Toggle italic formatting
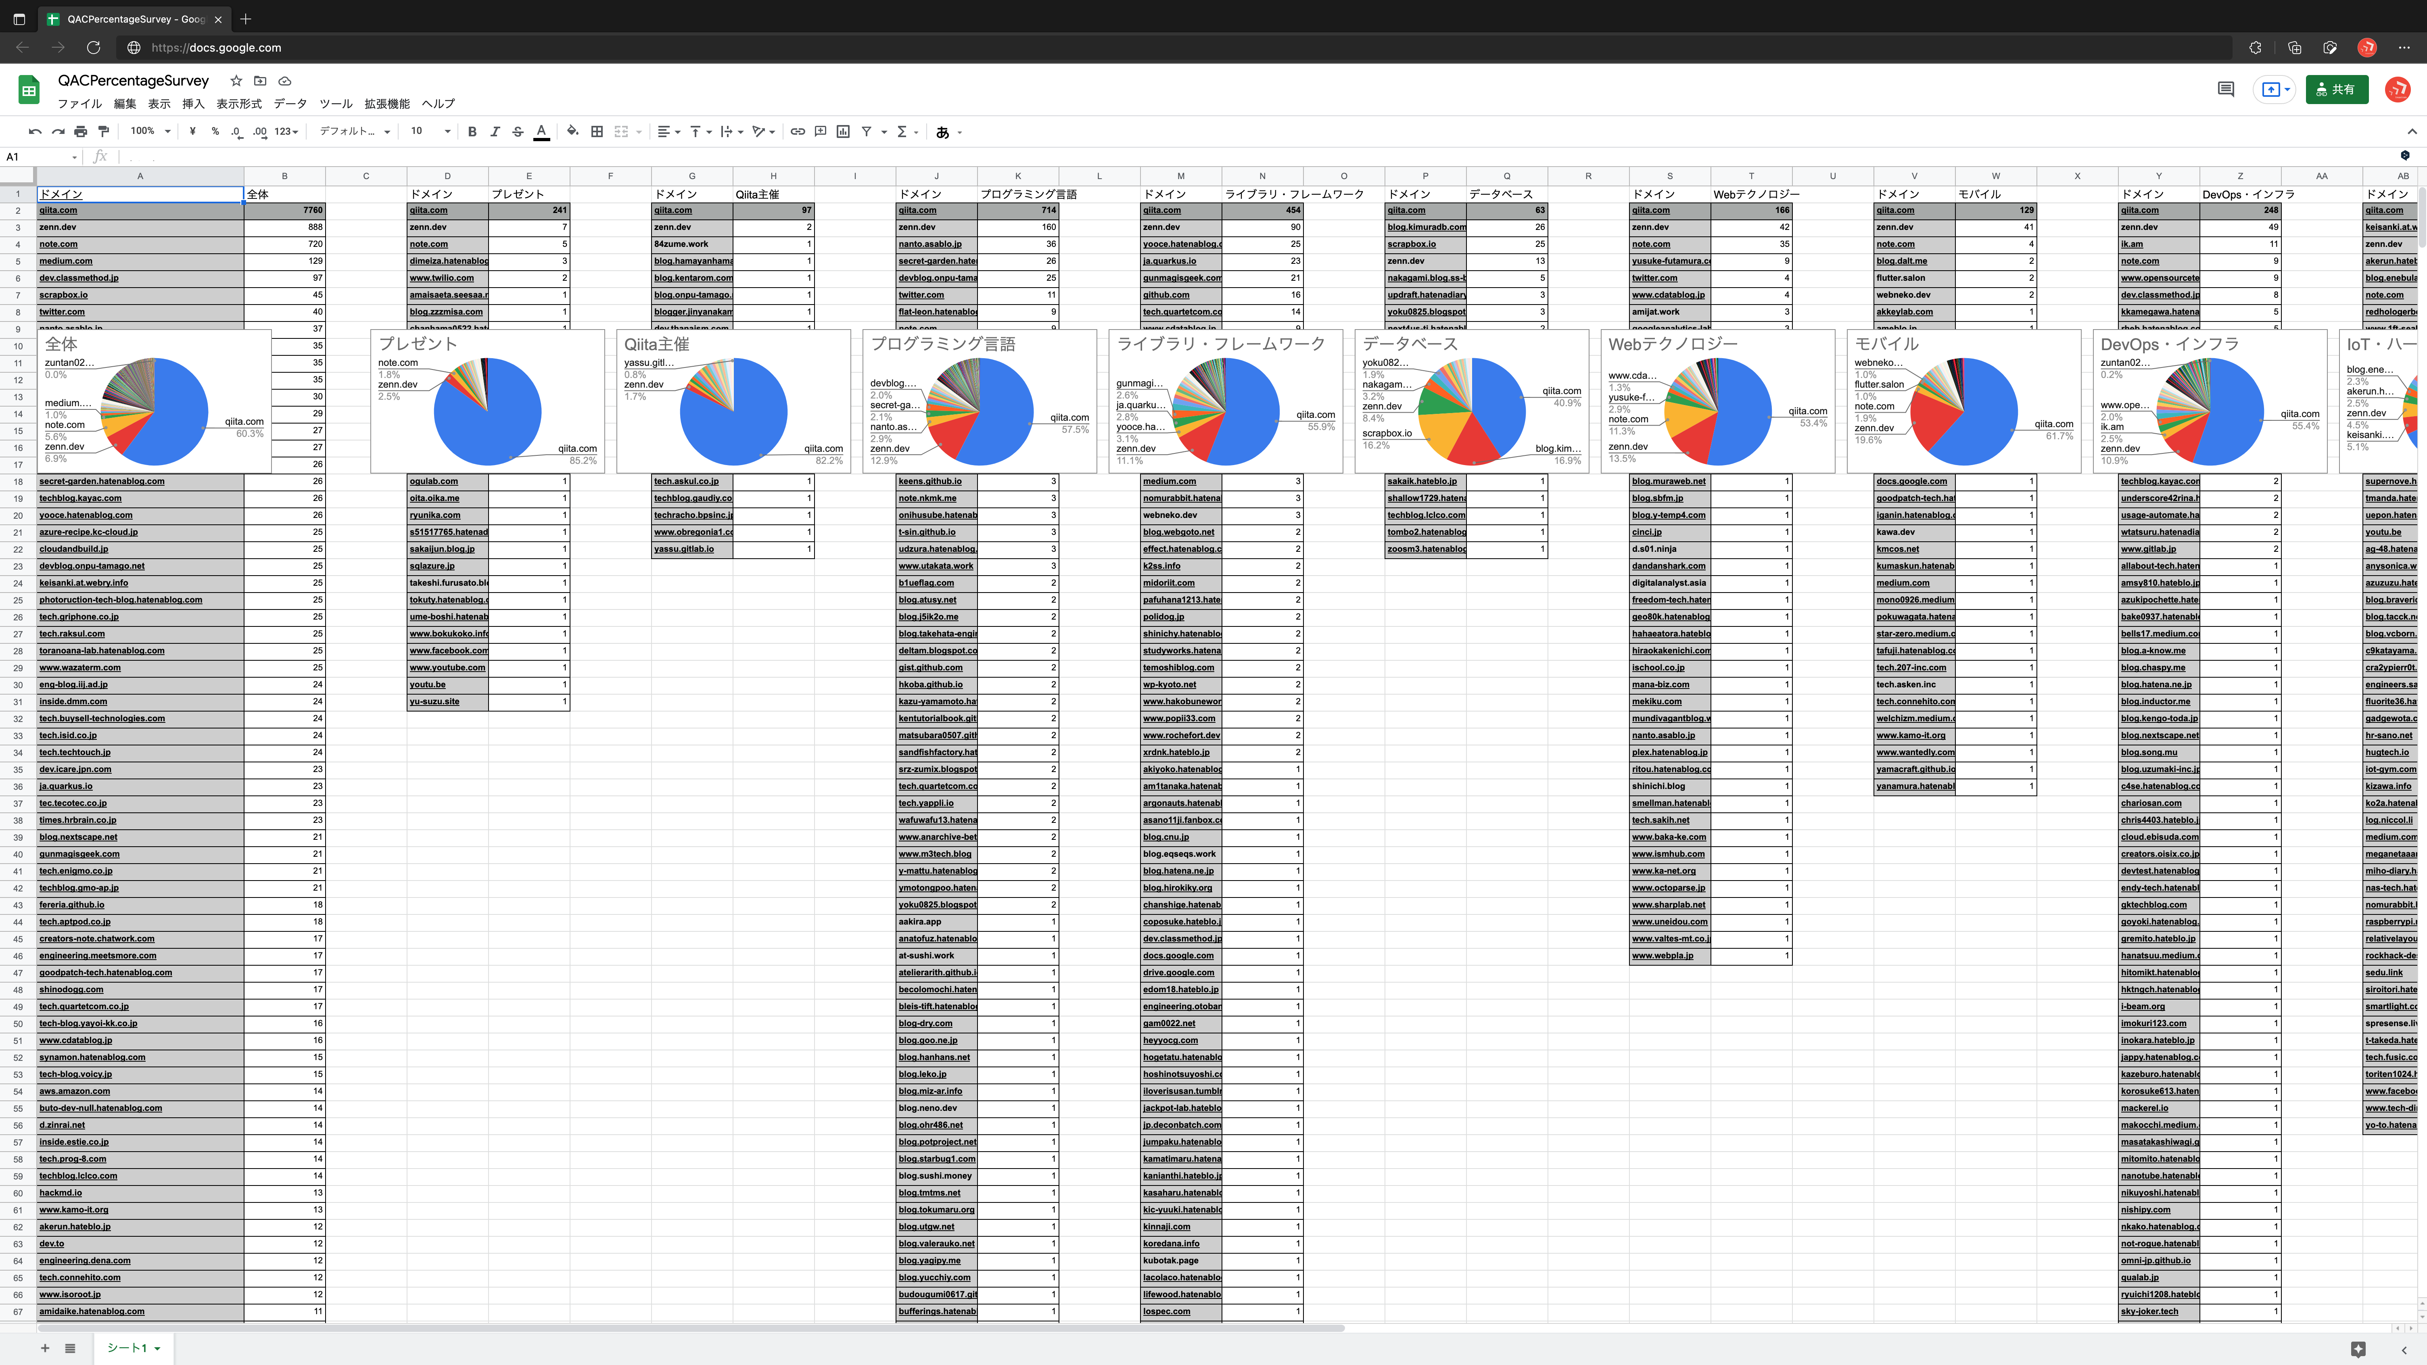The height and width of the screenshot is (1365, 2427). click(x=495, y=132)
